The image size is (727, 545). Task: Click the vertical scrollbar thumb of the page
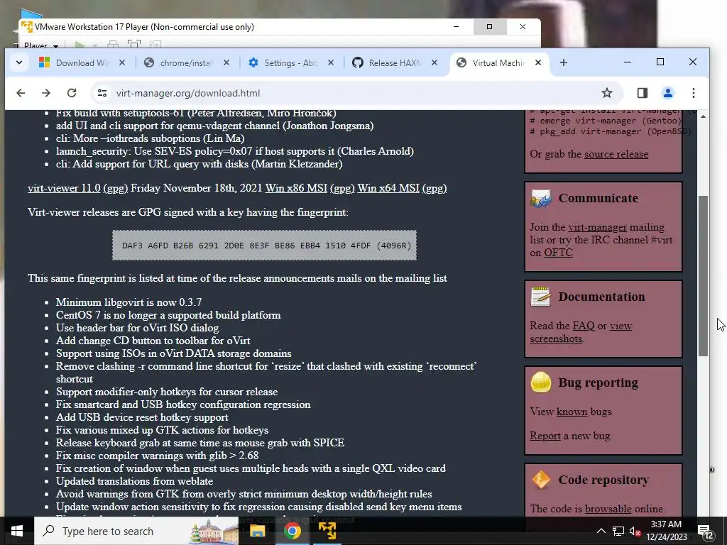click(703, 276)
